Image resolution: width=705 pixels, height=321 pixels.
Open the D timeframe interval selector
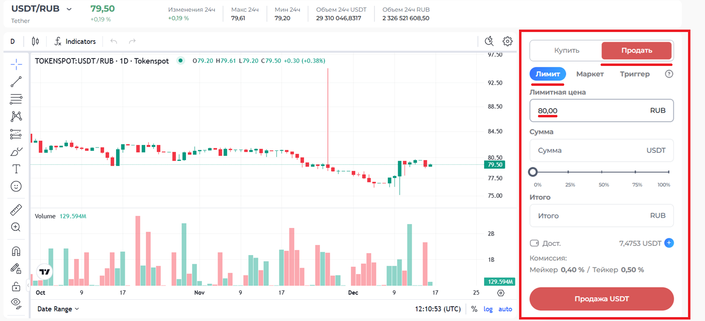[x=13, y=41]
